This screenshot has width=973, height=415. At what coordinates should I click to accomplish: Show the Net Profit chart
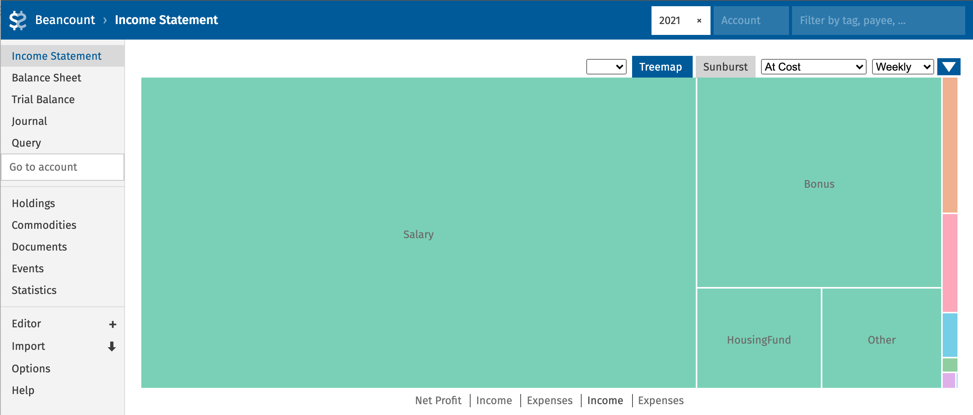tap(438, 400)
